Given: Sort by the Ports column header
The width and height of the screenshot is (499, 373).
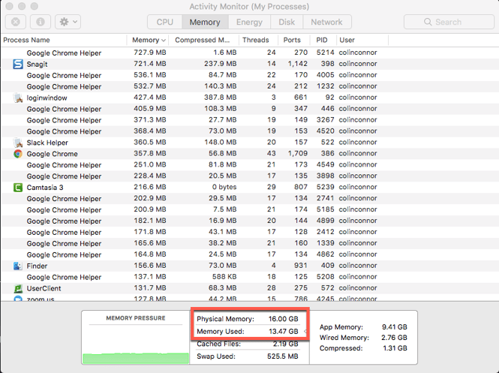Looking at the screenshot, I should [x=293, y=40].
